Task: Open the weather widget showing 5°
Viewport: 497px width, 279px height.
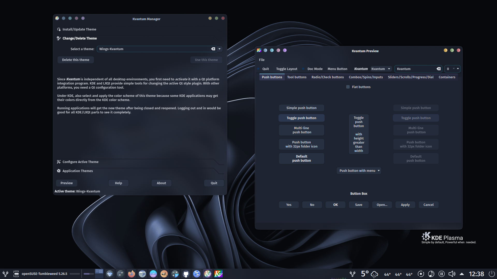Action: pyautogui.click(x=370, y=274)
